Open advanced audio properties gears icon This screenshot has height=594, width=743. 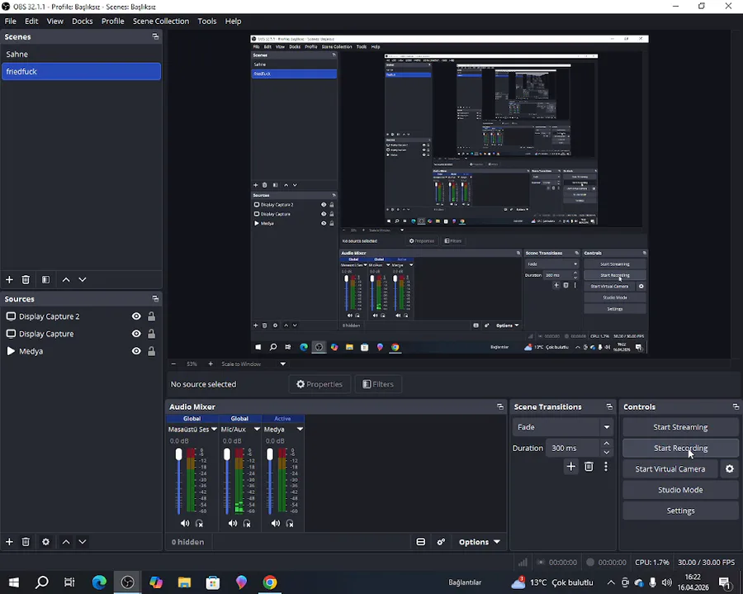(441, 542)
